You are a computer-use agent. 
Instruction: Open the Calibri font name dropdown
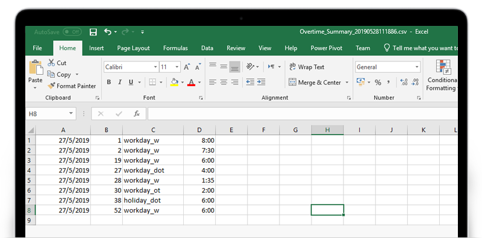click(155, 67)
